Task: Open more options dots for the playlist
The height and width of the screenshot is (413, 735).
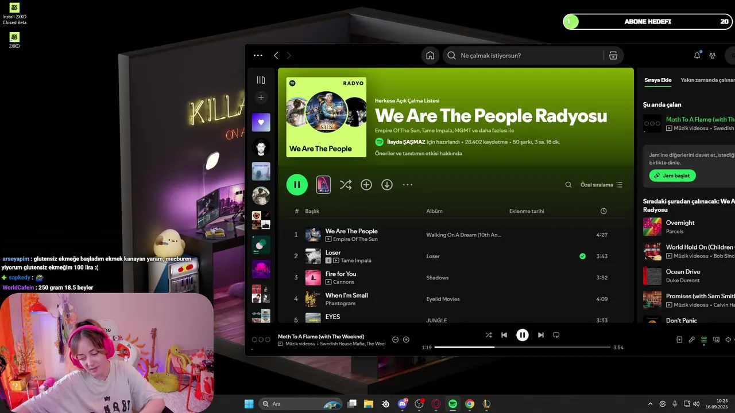Action: click(408, 185)
